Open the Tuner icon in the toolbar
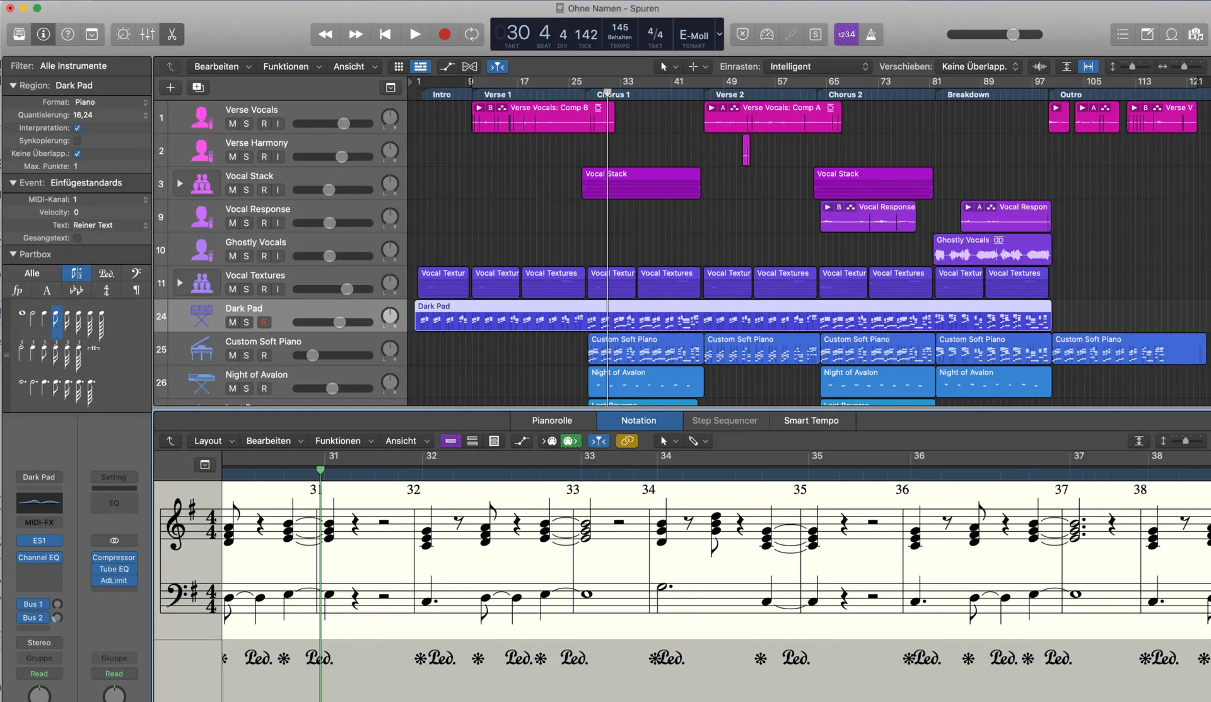 791,34
